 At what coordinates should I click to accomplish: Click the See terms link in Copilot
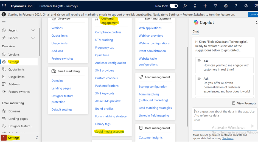(228, 138)
